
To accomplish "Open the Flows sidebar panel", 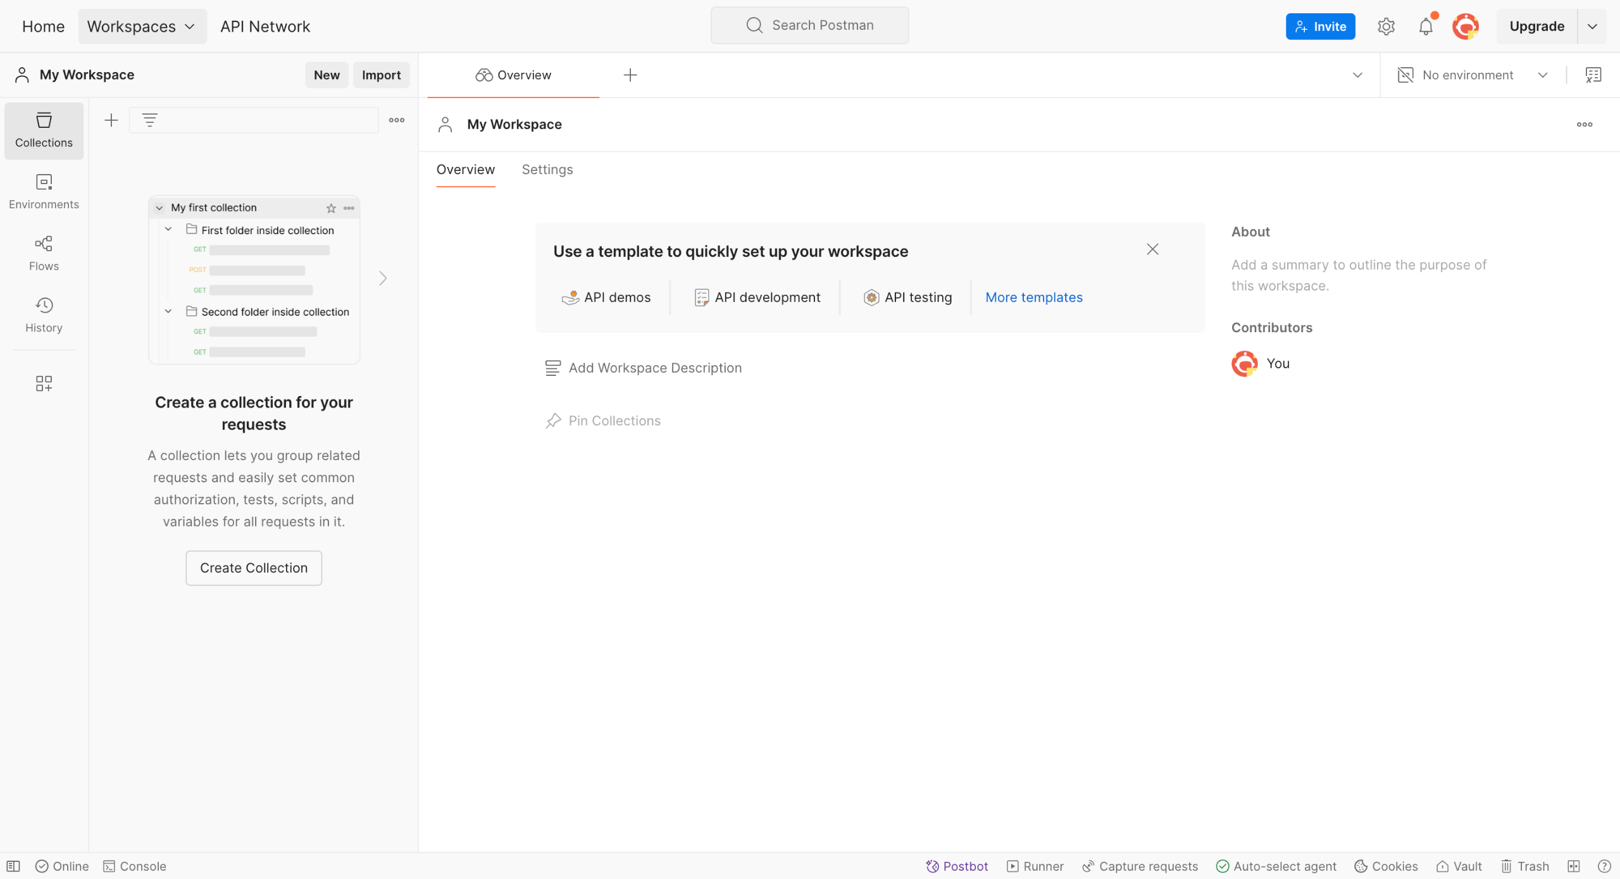I will click(x=44, y=252).
